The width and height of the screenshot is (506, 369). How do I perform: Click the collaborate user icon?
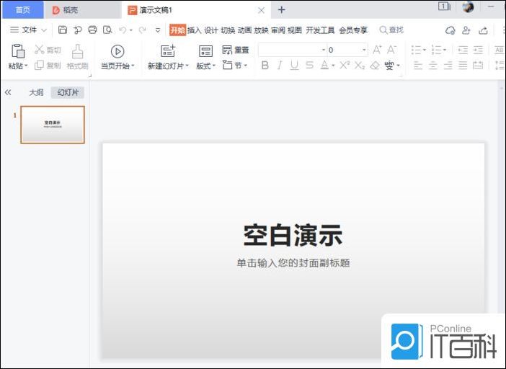pyautogui.click(x=466, y=30)
